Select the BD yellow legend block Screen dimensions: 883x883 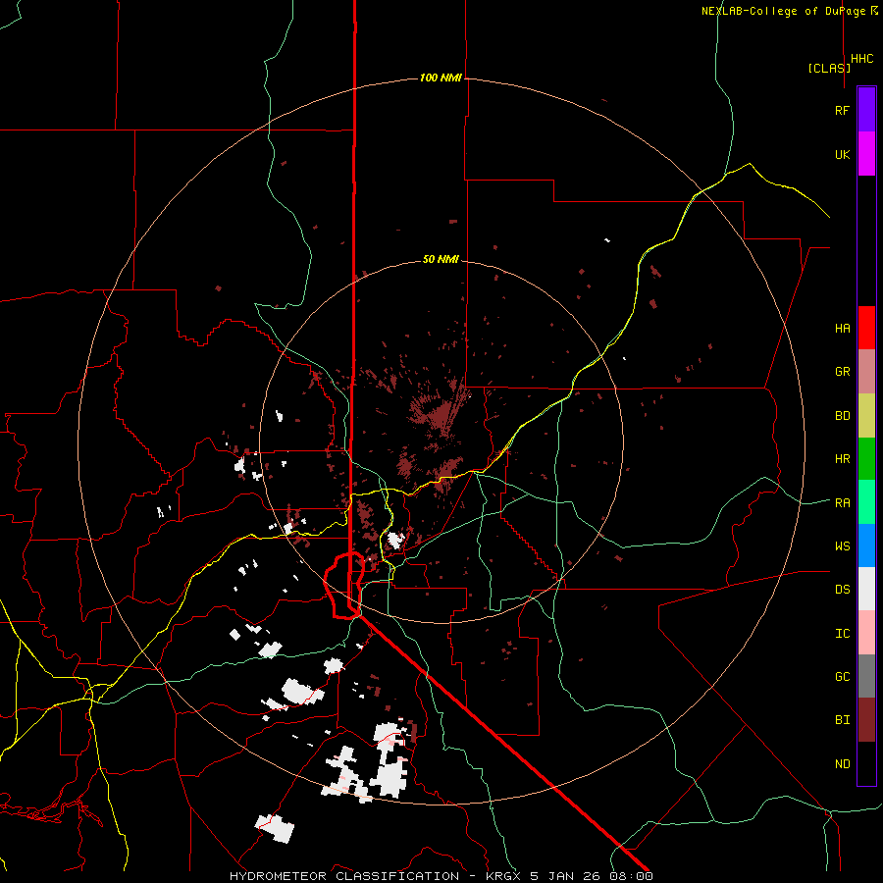point(866,416)
